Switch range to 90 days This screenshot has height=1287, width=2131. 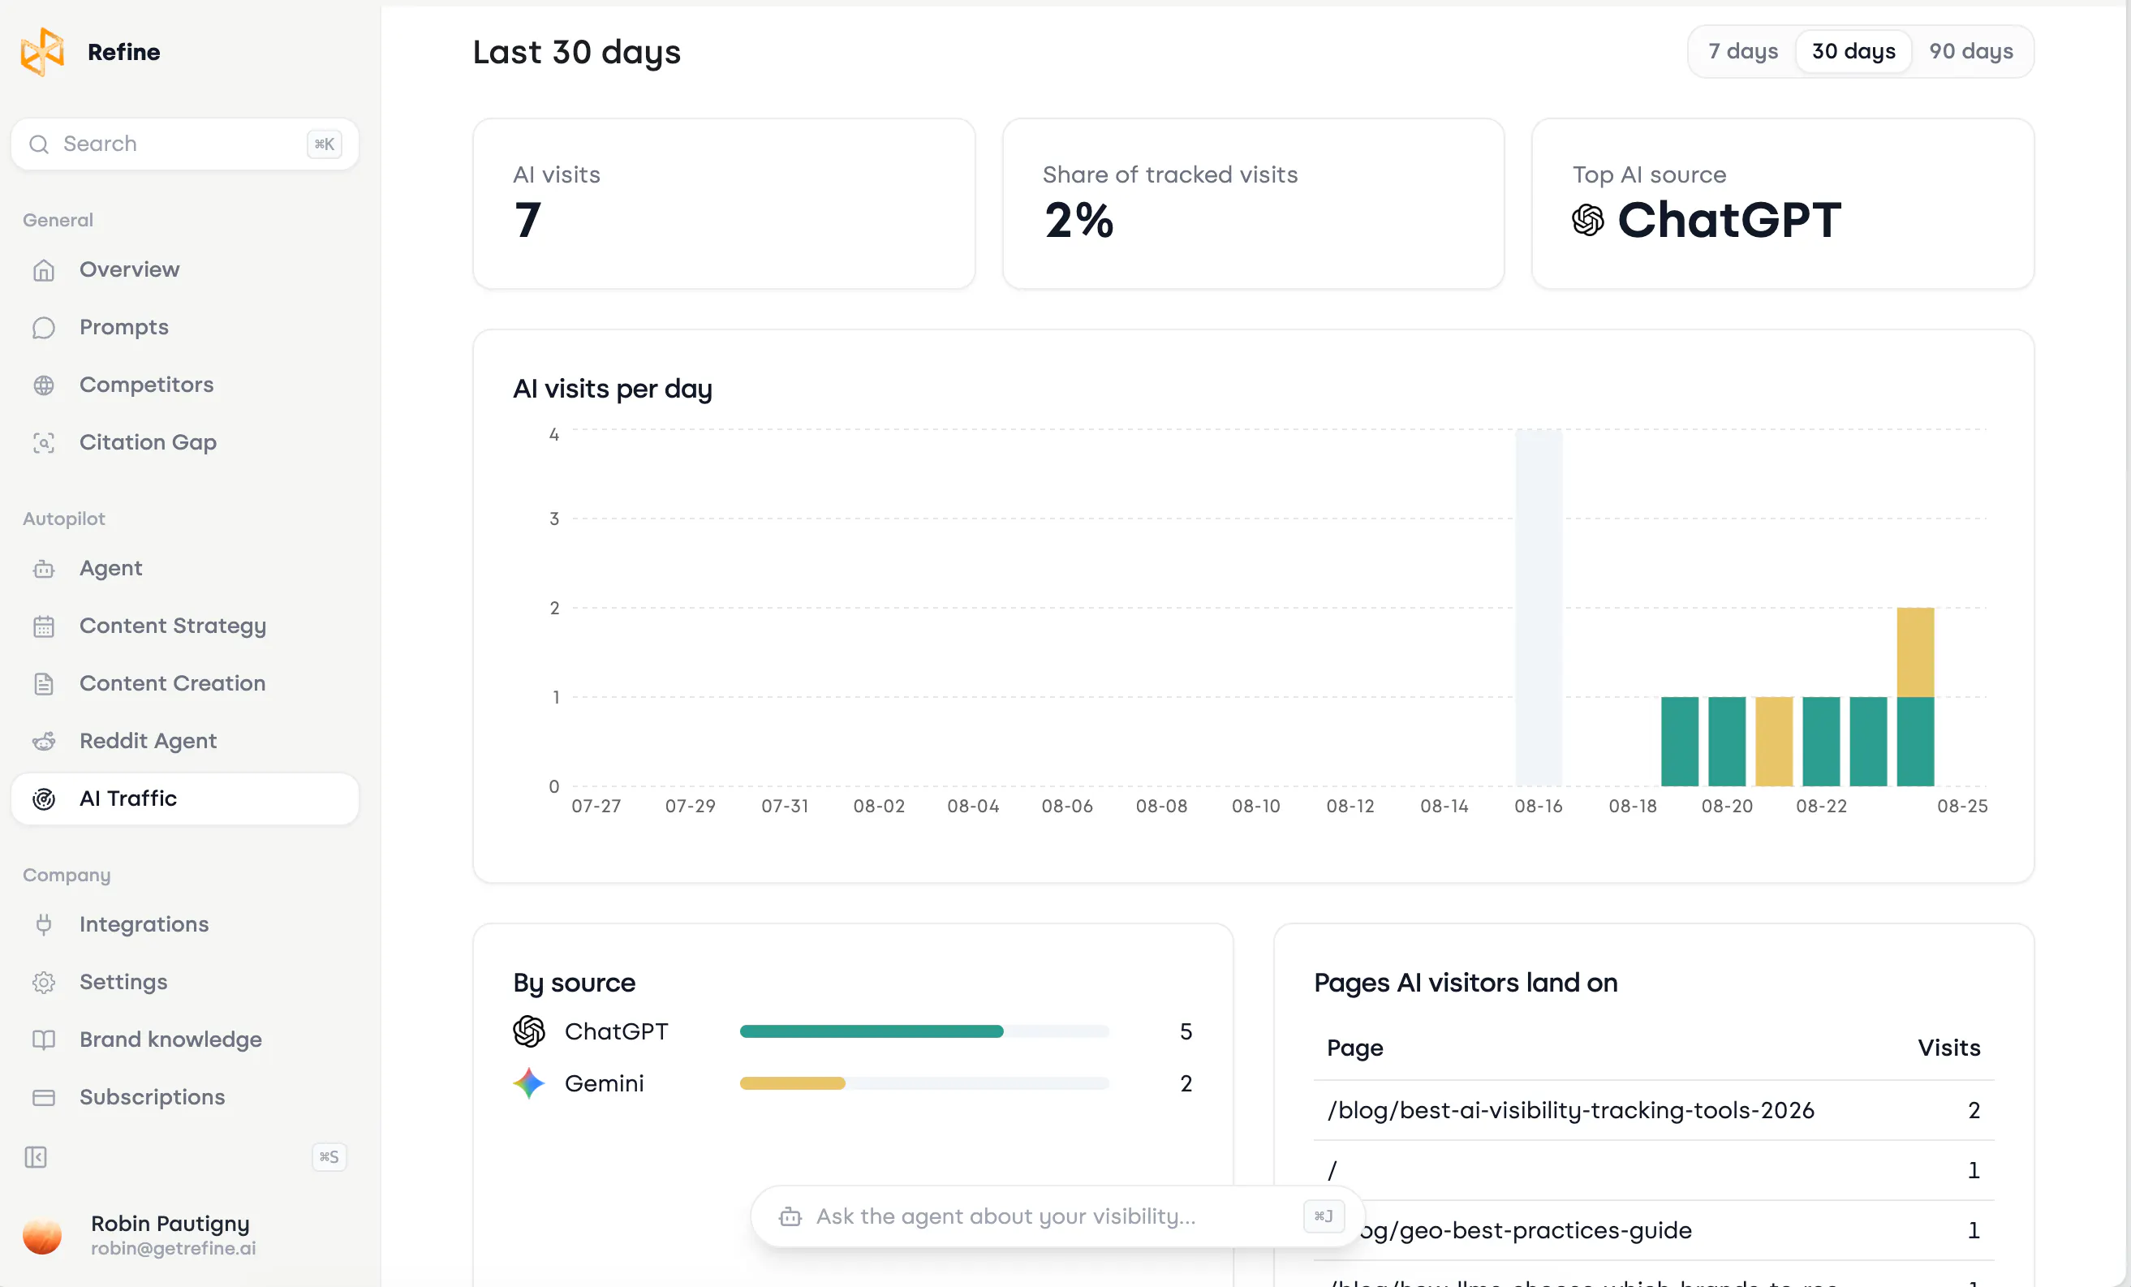[1971, 51]
